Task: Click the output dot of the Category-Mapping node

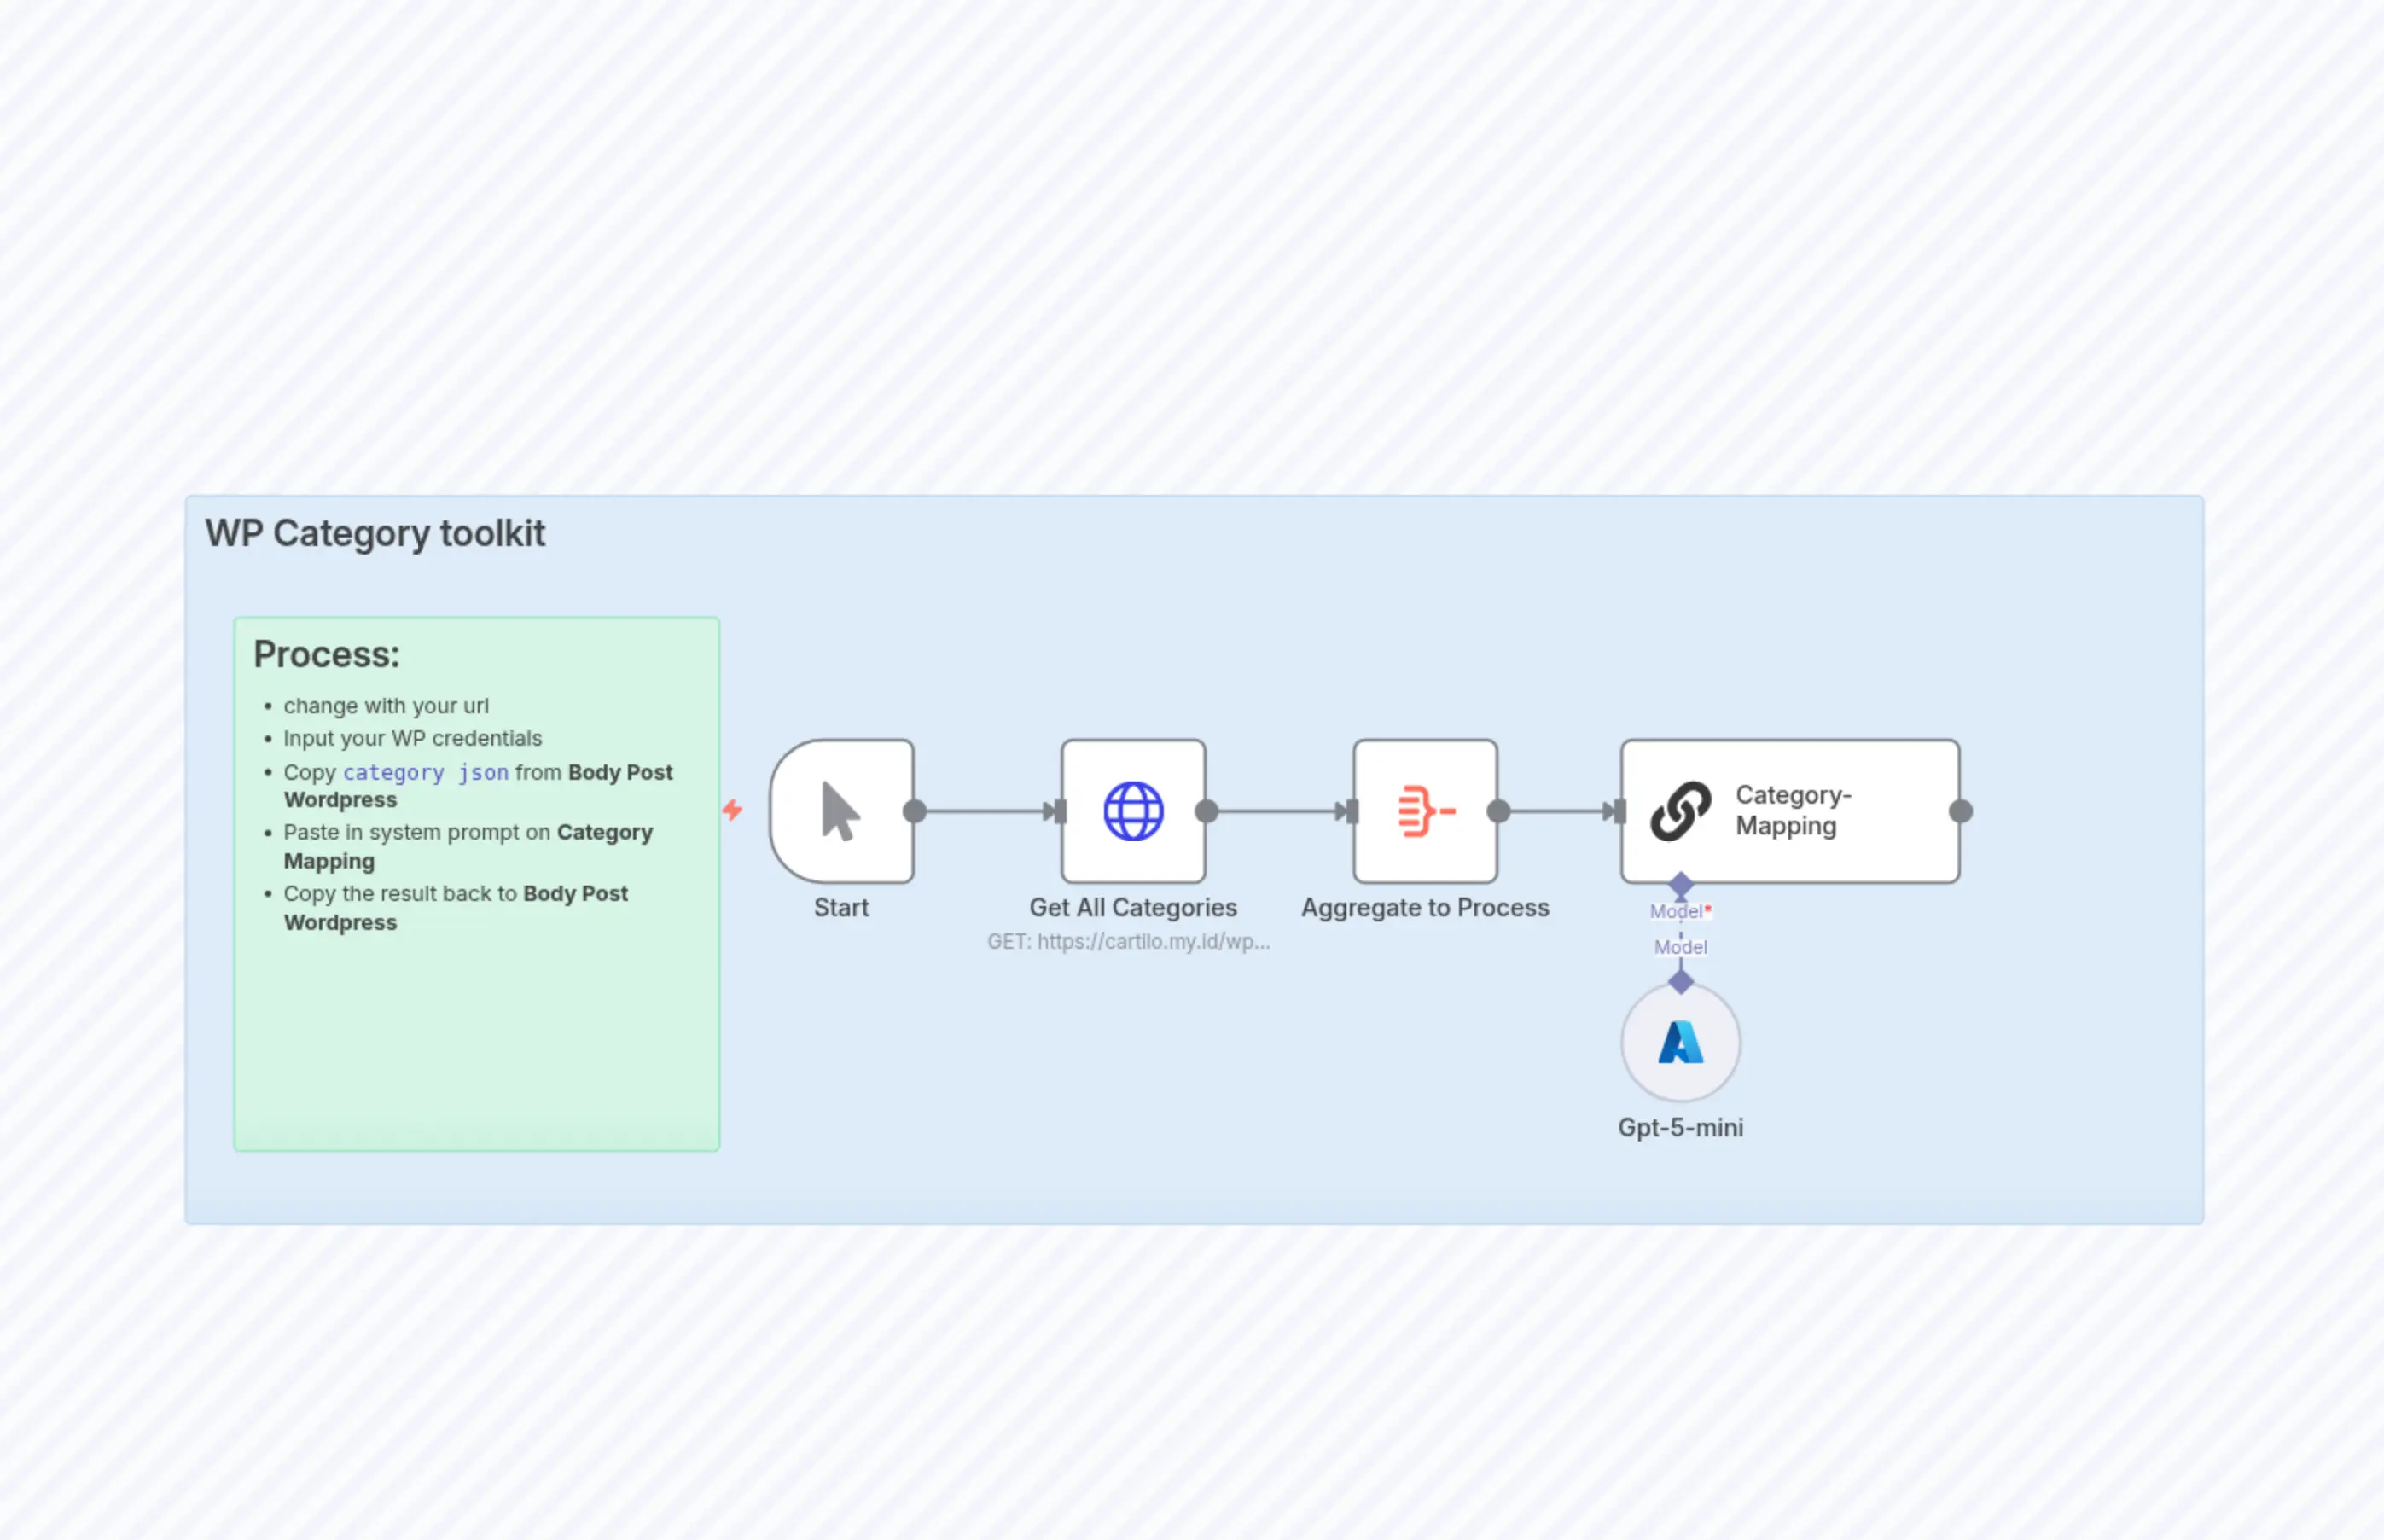Action: (1959, 811)
